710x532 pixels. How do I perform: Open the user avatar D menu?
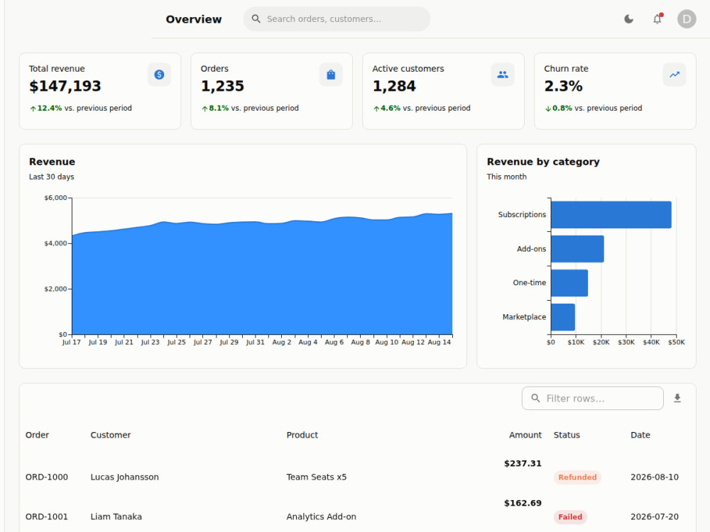pos(687,19)
